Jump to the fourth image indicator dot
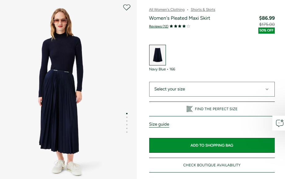This screenshot has height=179, width=285. coord(127,125)
